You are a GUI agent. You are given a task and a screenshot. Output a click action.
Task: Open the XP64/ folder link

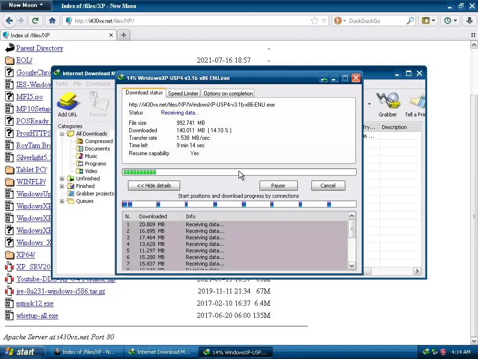coord(26,255)
